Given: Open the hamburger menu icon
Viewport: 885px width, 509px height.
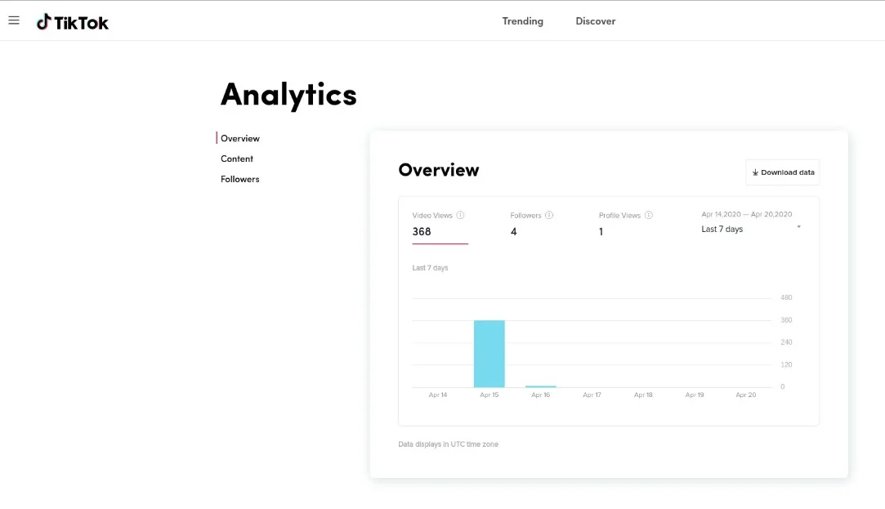Looking at the screenshot, I should (14, 21).
